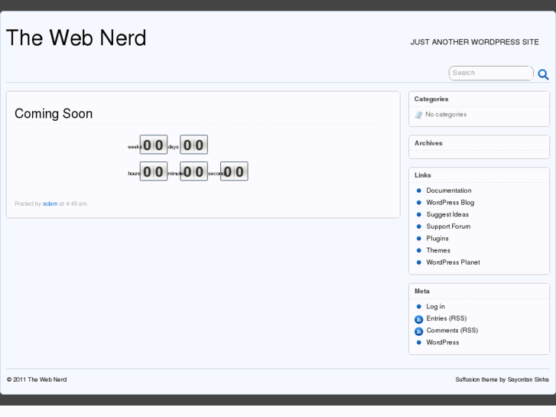Viewport: 556px width, 417px height.
Task: Click the weeks countdown counter
Action: coord(154,145)
